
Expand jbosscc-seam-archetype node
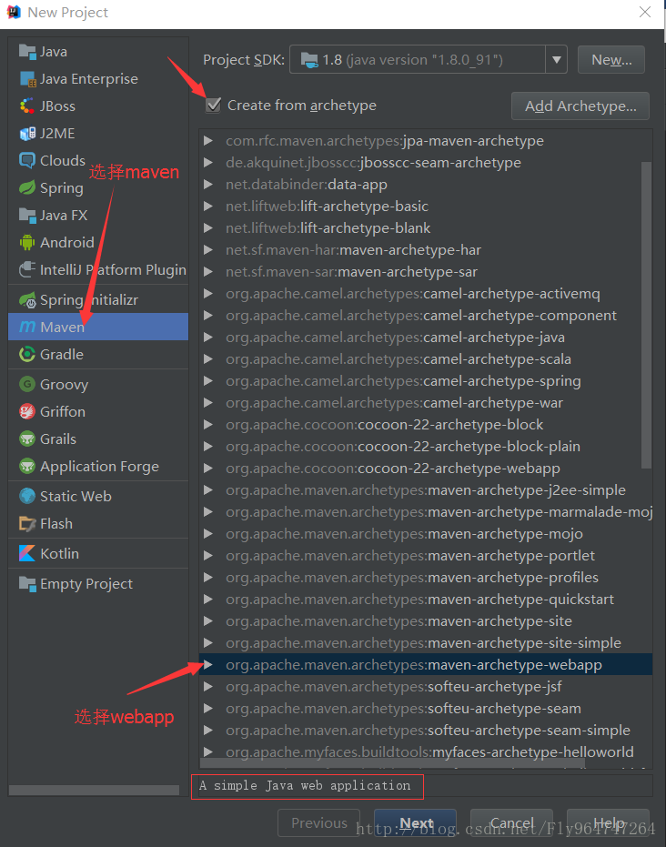click(208, 163)
